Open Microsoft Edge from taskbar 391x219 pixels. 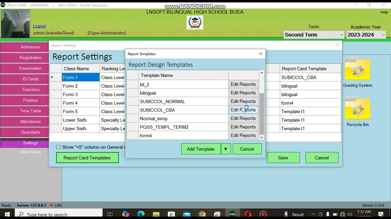tap(141, 214)
